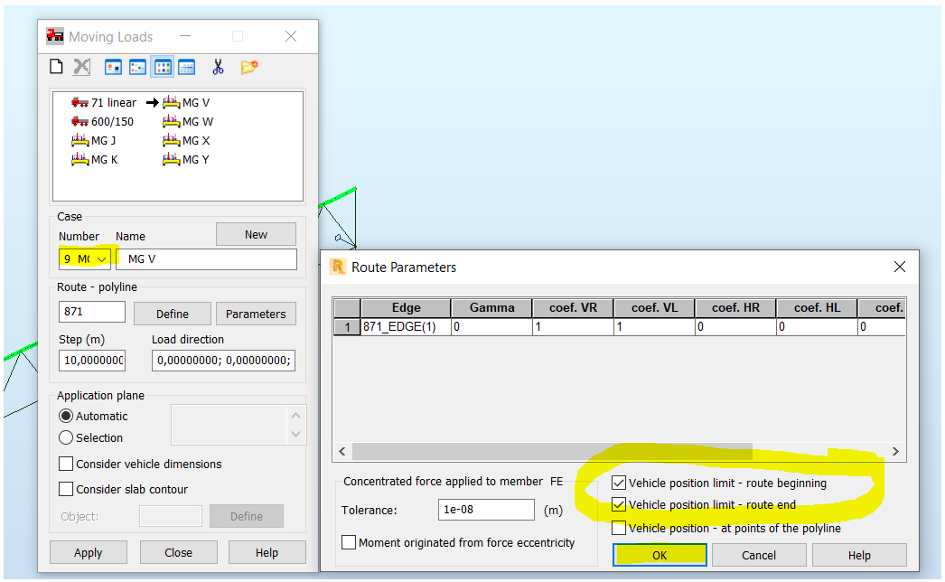
Task: Switch to the table view toolbar icon
Action: click(x=185, y=66)
